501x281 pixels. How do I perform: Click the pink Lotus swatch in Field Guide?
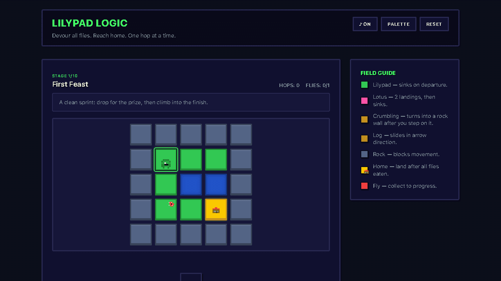pyautogui.click(x=364, y=101)
